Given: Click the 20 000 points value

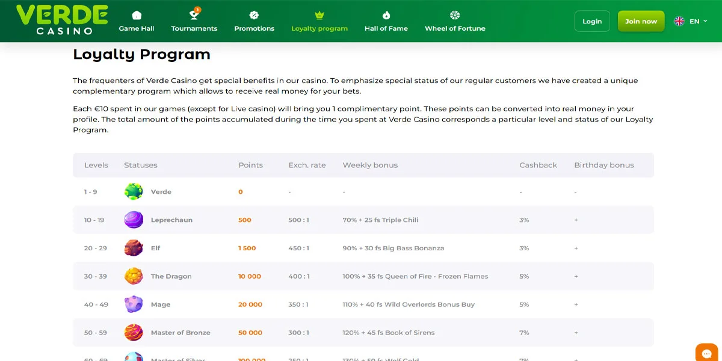Looking at the screenshot, I should (250, 304).
